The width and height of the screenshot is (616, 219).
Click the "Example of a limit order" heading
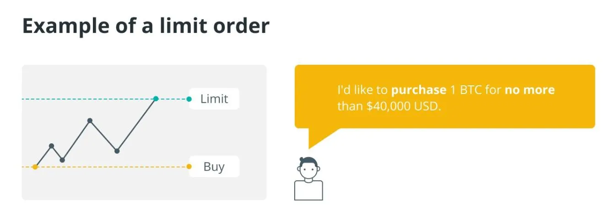pyautogui.click(x=146, y=26)
